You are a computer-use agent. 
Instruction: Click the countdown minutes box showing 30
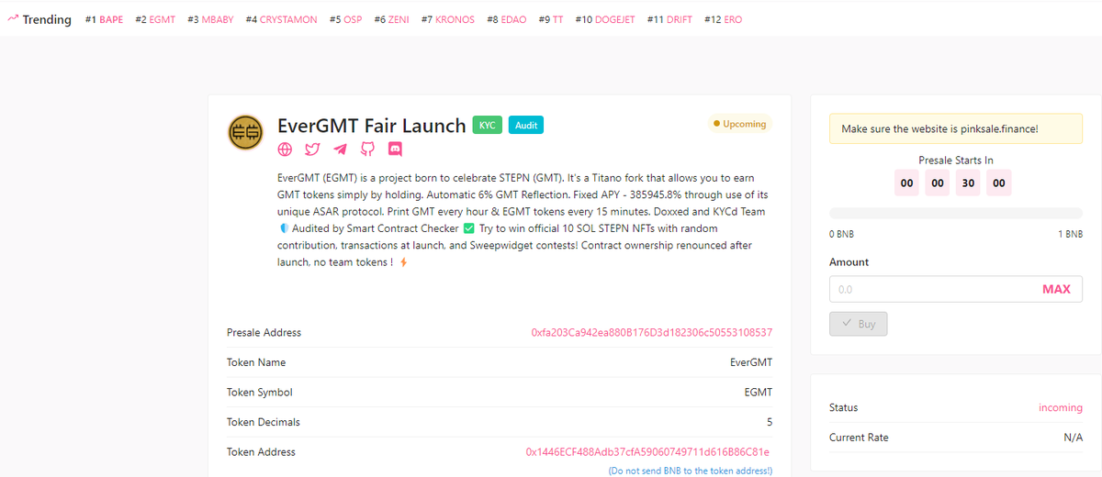(x=968, y=183)
